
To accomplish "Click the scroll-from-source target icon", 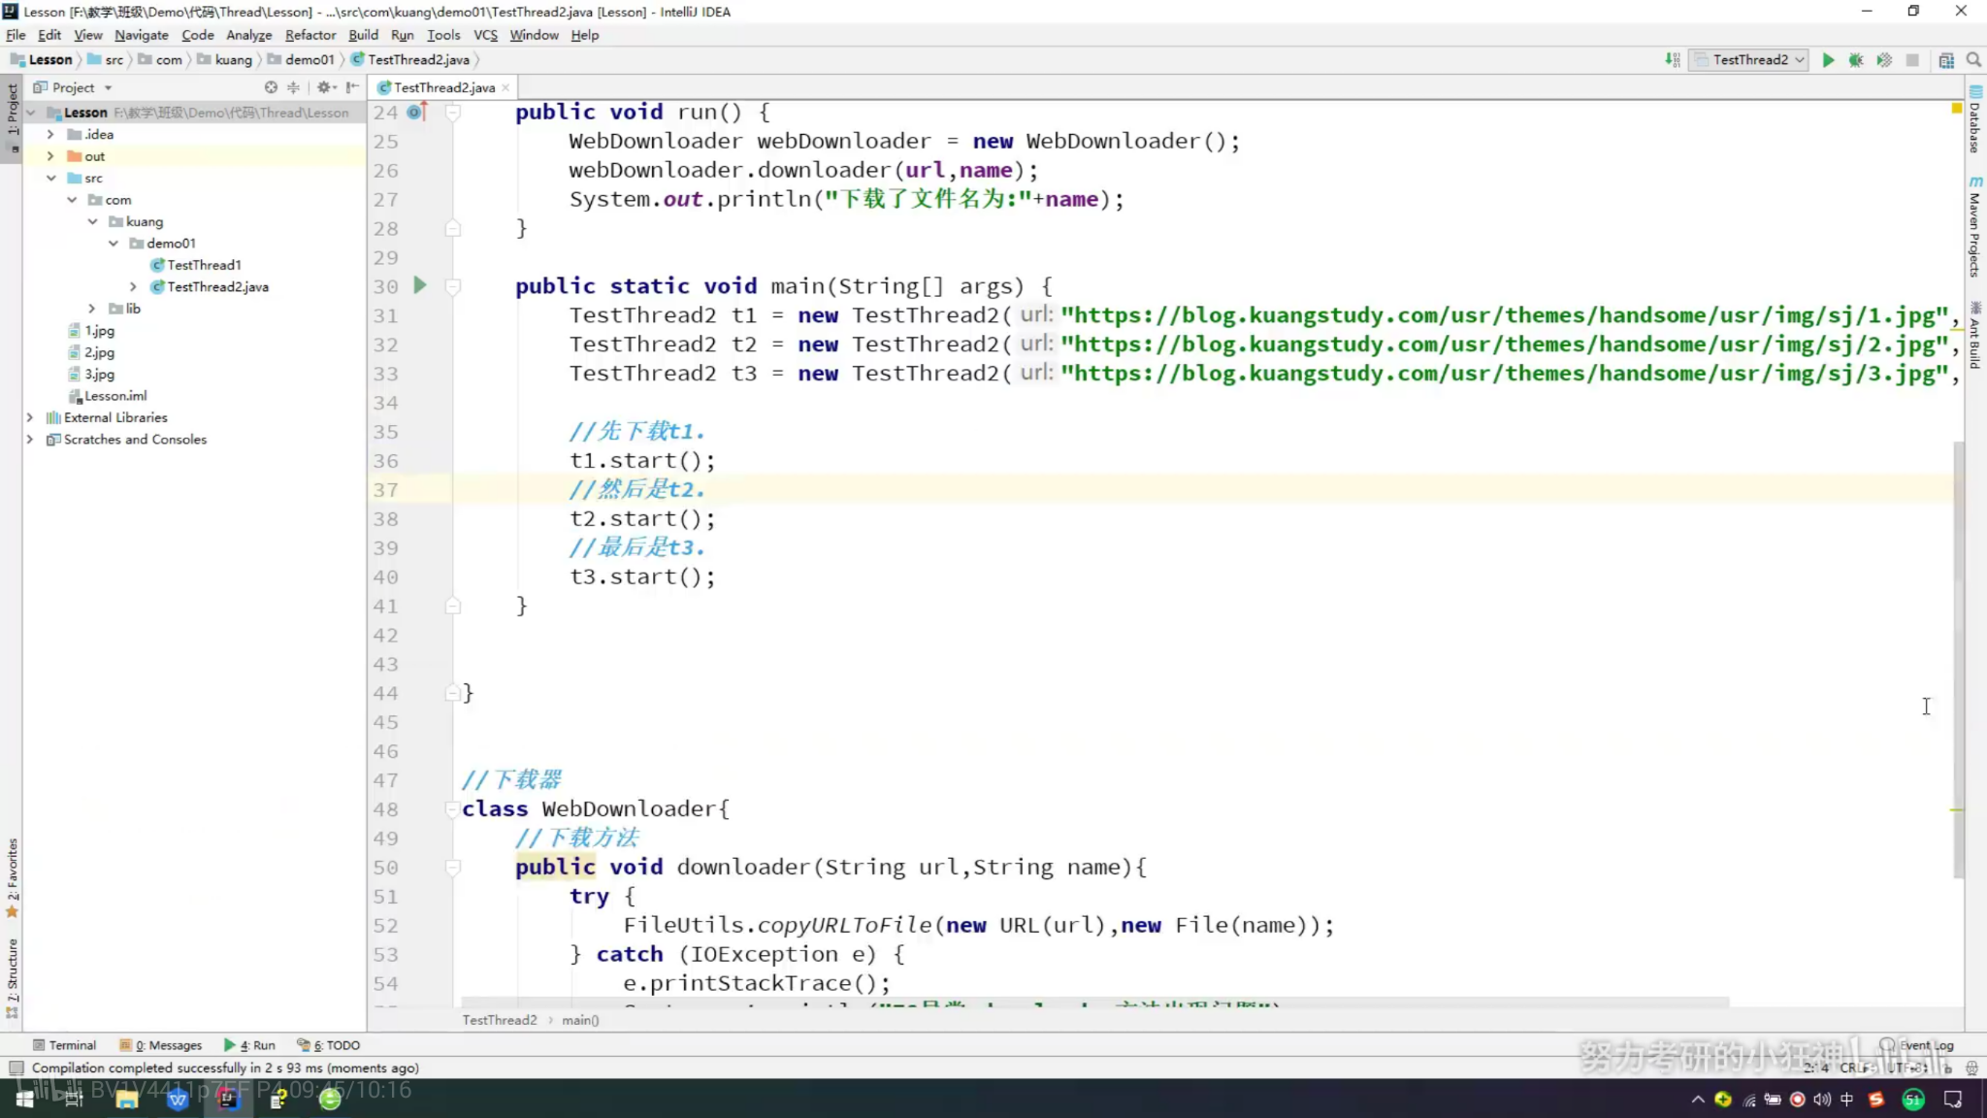I will [271, 87].
